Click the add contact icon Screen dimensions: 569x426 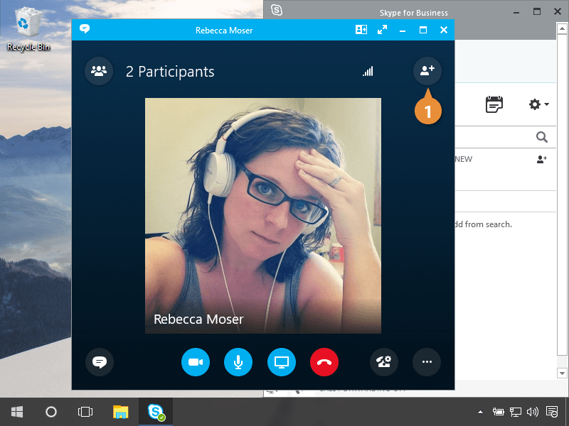[542, 160]
